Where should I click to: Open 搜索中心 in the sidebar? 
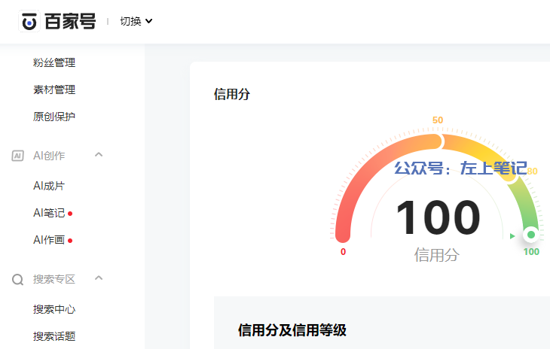click(54, 309)
